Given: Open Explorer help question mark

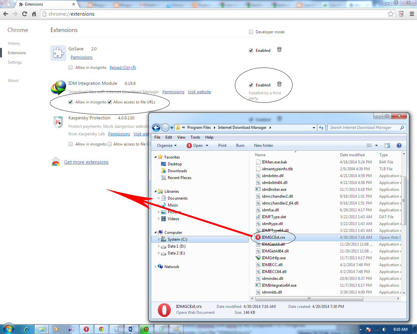Looking at the screenshot, I should coord(399,145).
